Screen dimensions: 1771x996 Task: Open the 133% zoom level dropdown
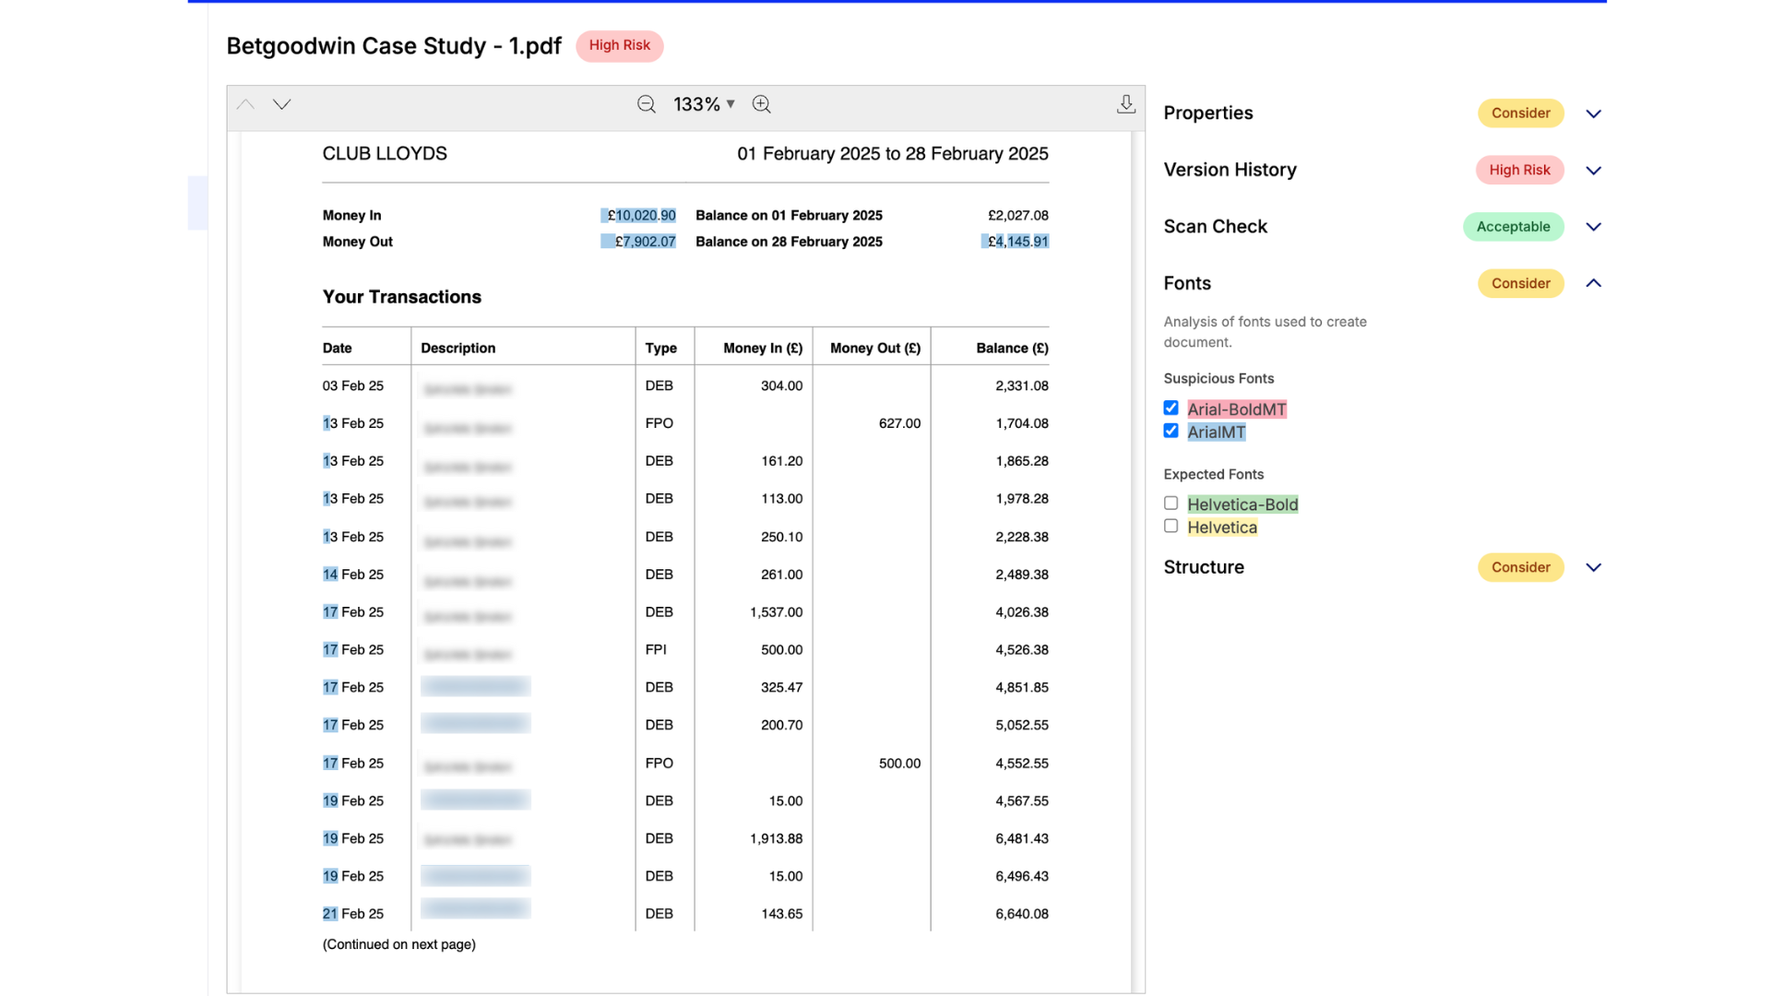coord(703,104)
